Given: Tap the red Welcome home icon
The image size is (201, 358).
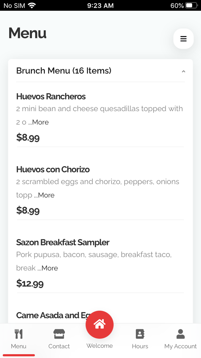Looking at the screenshot, I should tap(100, 324).
